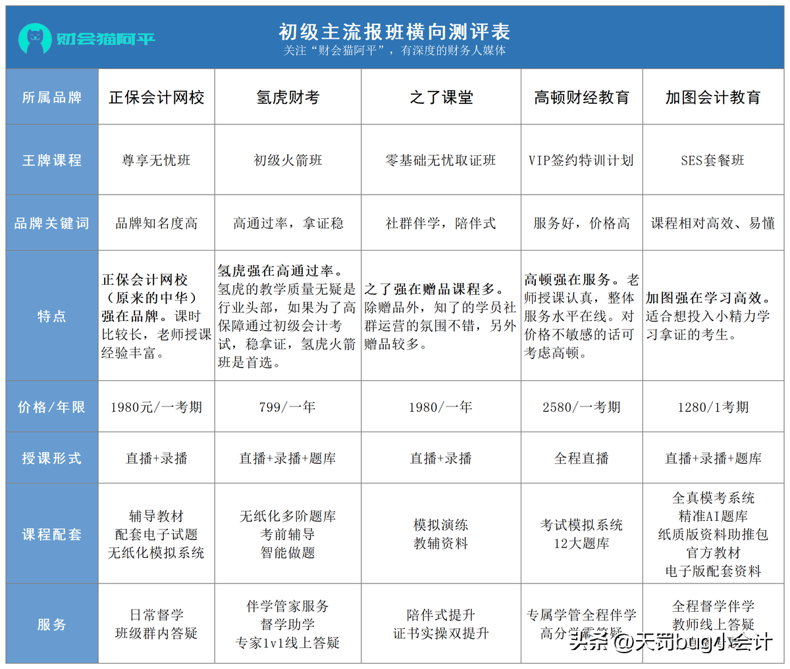The height and width of the screenshot is (669, 790).
Task: Select the 特点 row header
Action: point(52,316)
